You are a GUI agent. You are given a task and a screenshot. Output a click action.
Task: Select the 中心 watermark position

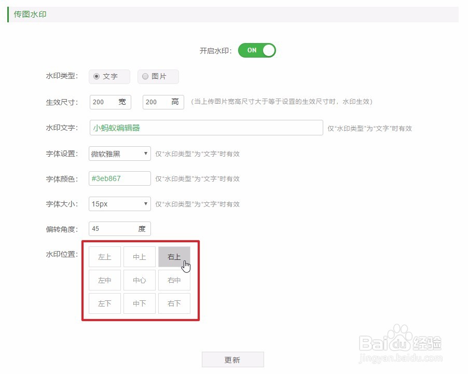point(140,280)
